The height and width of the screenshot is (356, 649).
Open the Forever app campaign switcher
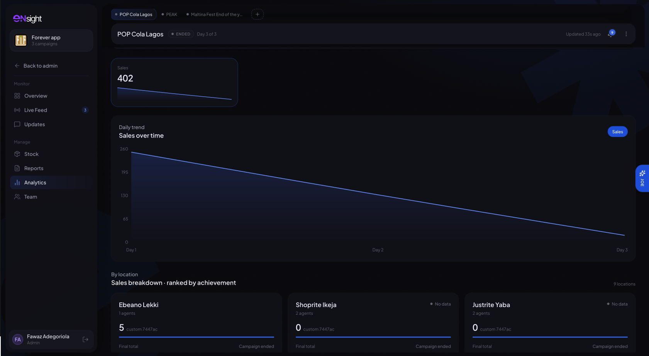(51, 40)
